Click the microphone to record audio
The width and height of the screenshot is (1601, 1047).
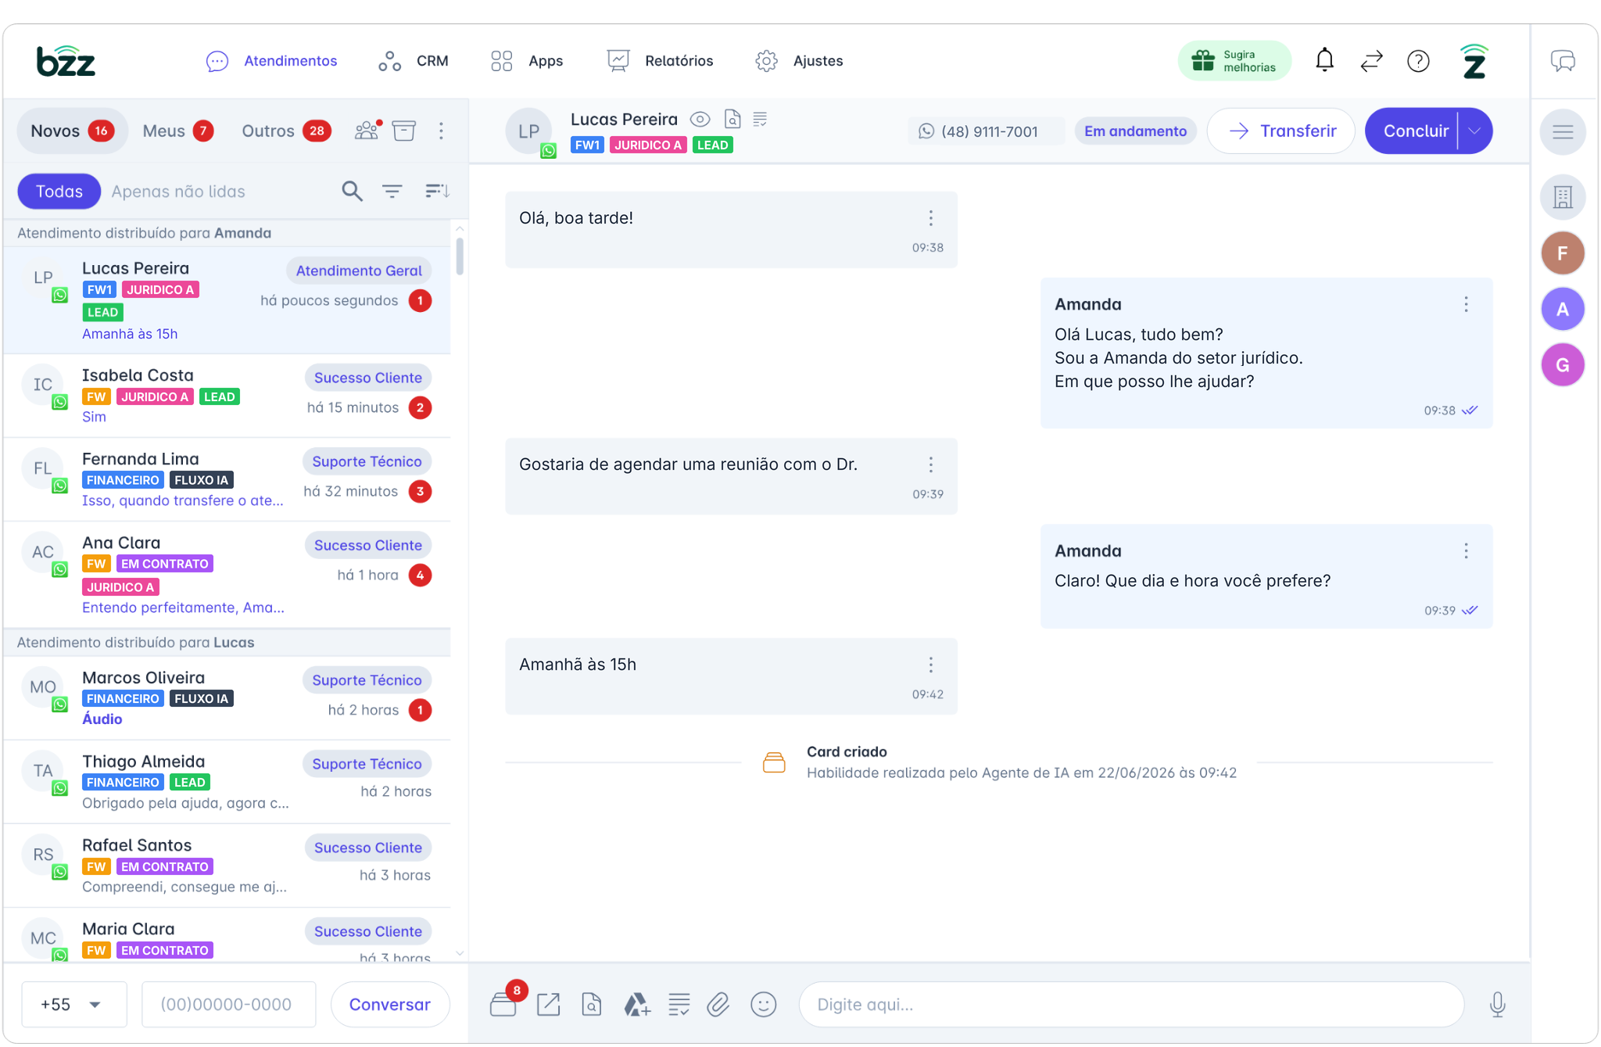pyautogui.click(x=1497, y=1005)
